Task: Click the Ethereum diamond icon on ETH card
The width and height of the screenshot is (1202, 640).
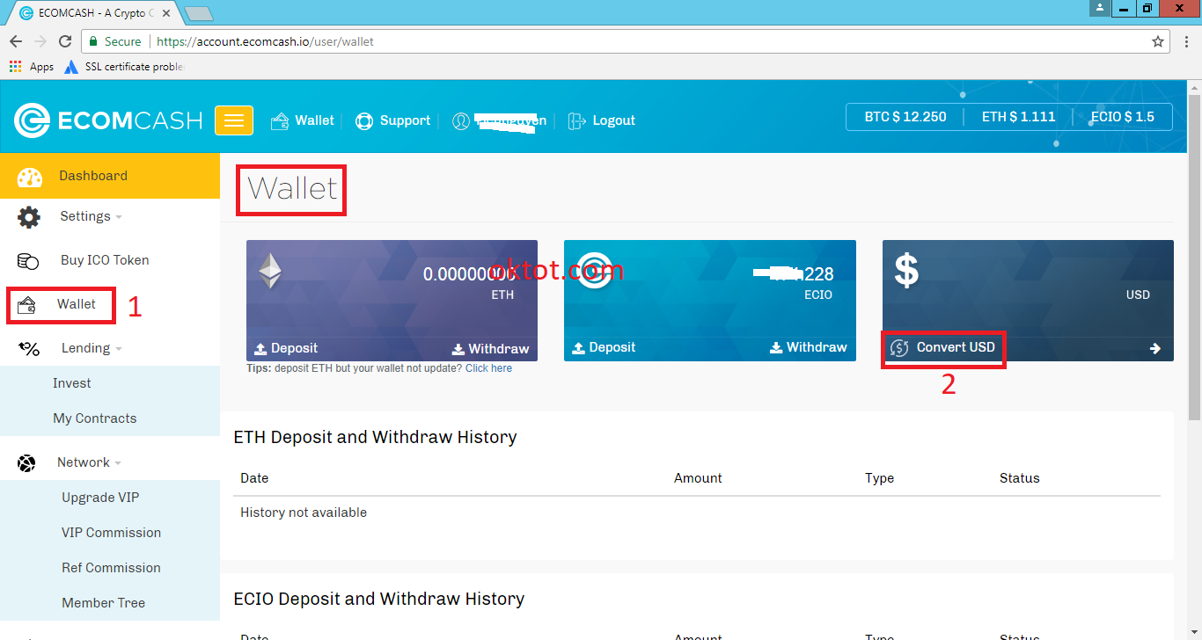Action: pyautogui.click(x=270, y=272)
